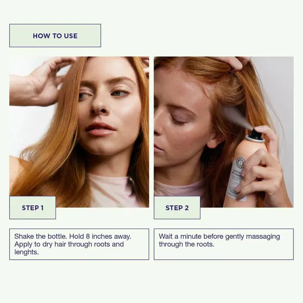Click the 'Hold 8 inches away.' text
The height and width of the screenshot is (303, 303).
pyautogui.click(x=100, y=236)
